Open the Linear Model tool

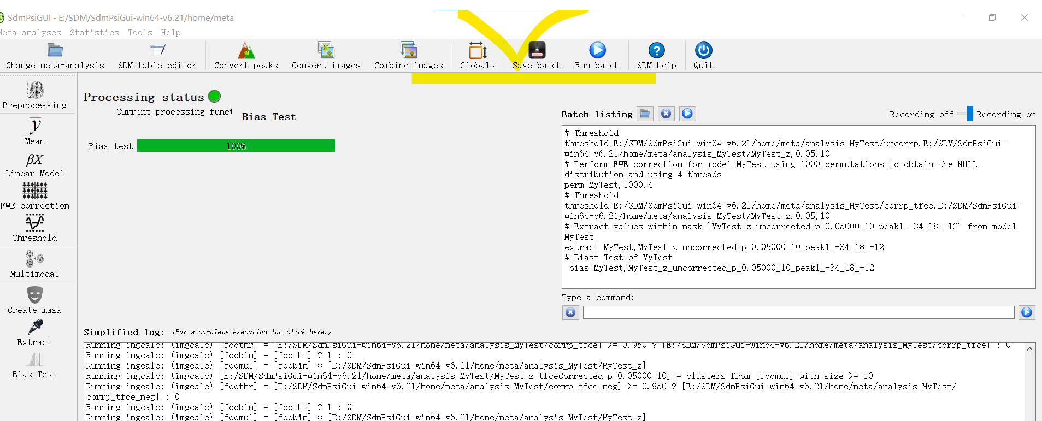click(35, 165)
